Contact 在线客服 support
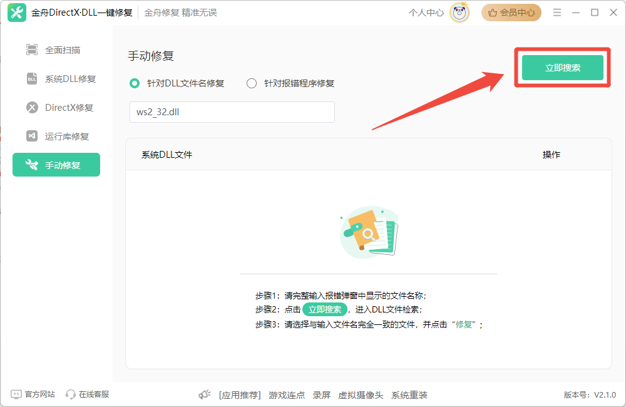Viewport: 626px width, 407px height. tap(88, 394)
